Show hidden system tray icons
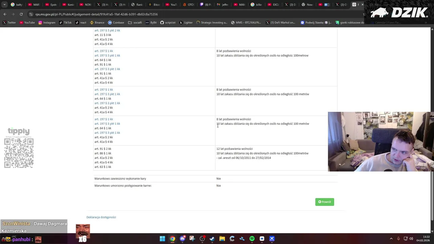The width and height of the screenshot is (434, 244). [x=391, y=239]
